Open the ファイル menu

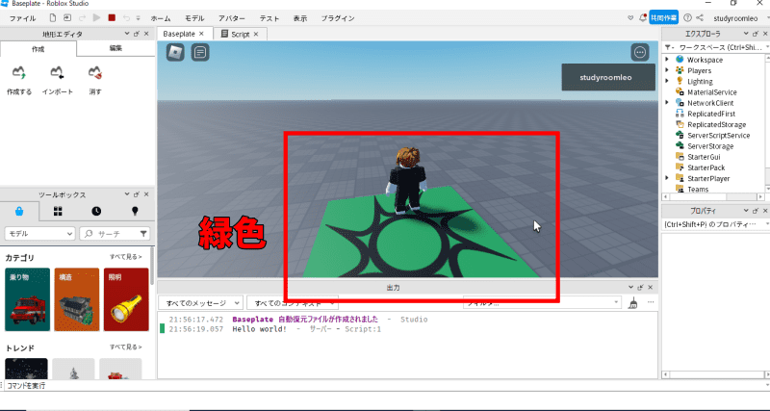click(x=22, y=18)
